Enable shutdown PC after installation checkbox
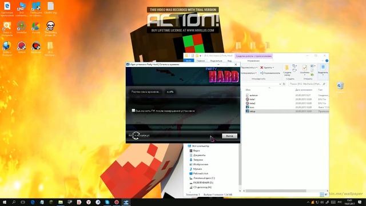Screen dimensions: 366x206 [x=133, y=110]
